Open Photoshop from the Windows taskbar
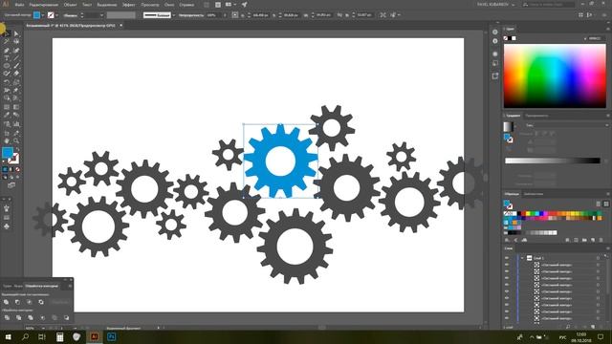The height and width of the screenshot is (344, 612). (x=111, y=336)
